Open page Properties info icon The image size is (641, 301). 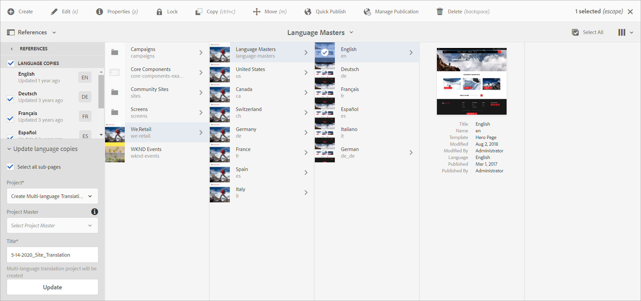(x=99, y=12)
